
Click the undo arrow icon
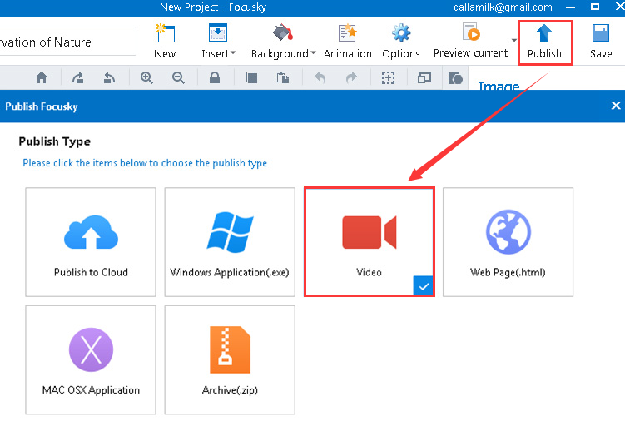(320, 78)
